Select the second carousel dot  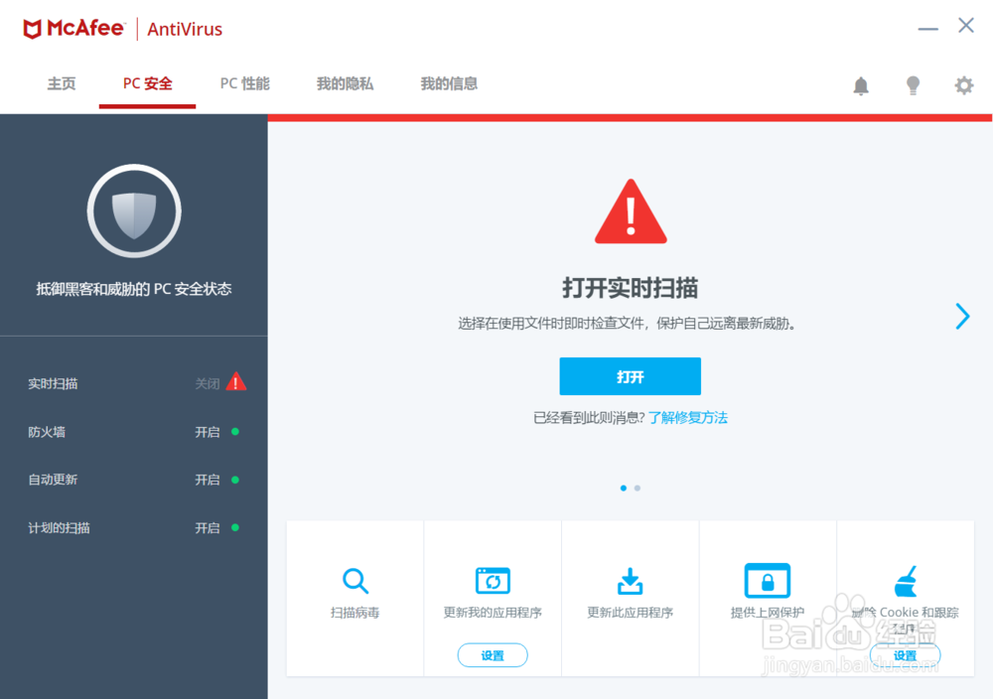pyautogui.click(x=638, y=488)
